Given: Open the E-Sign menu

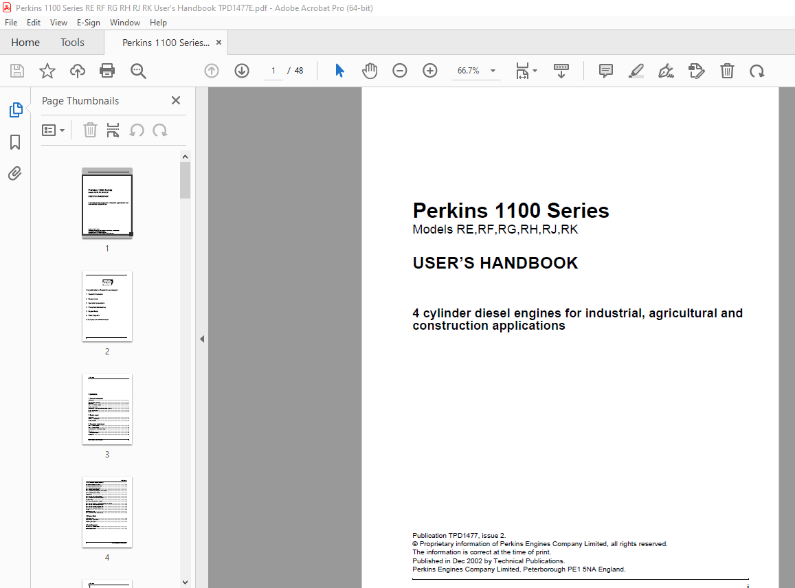Looking at the screenshot, I should (x=88, y=22).
